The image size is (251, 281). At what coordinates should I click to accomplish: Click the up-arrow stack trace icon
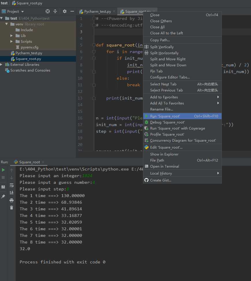pos(12,170)
